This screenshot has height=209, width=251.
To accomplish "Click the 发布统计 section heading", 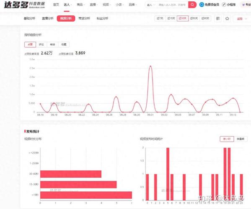I will point(33,132).
